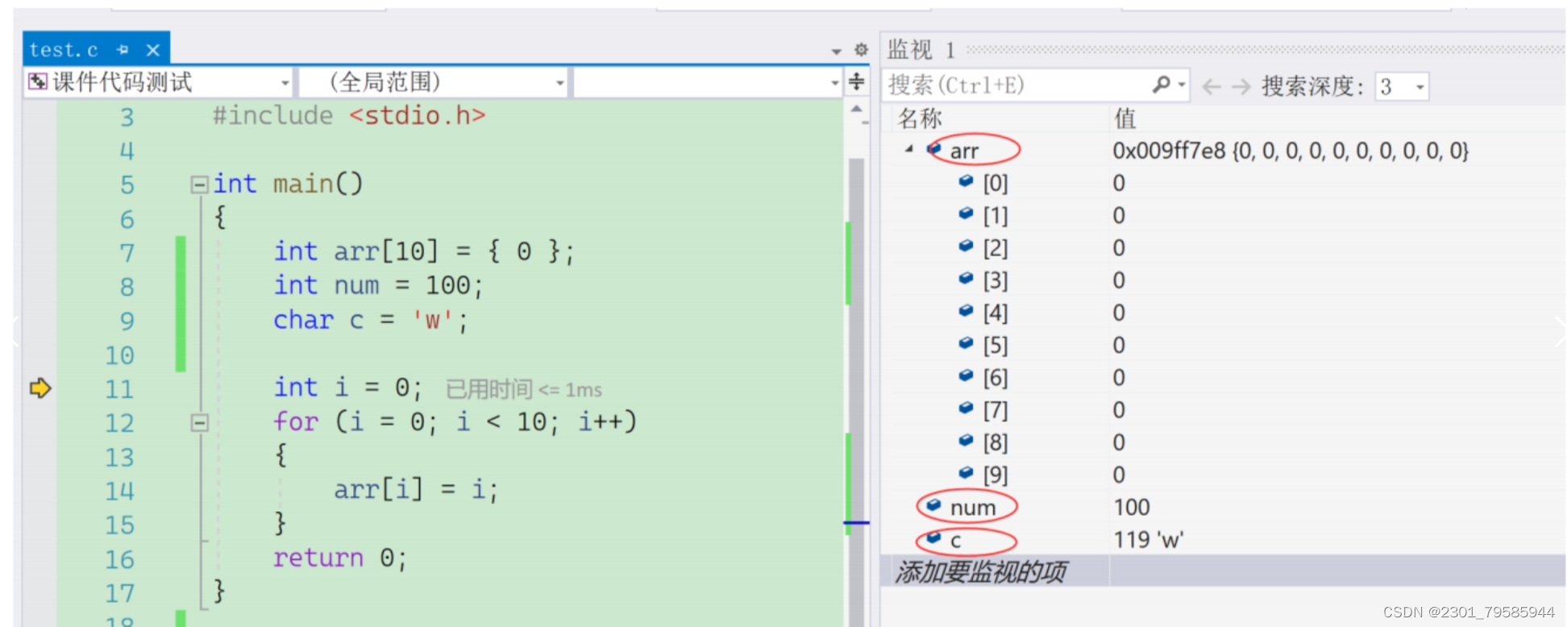
Task: Go to previous search result arrow
Action: 1212,86
